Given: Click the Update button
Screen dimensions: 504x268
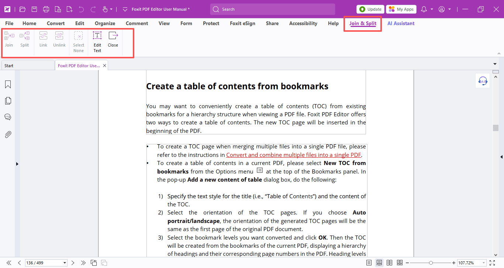Looking at the screenshot, I should coord(370,9).
